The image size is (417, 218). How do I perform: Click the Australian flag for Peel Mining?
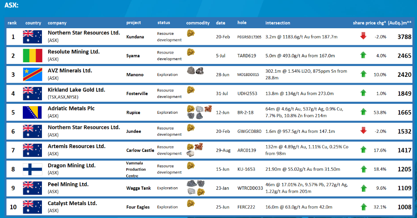coord(32,188)
